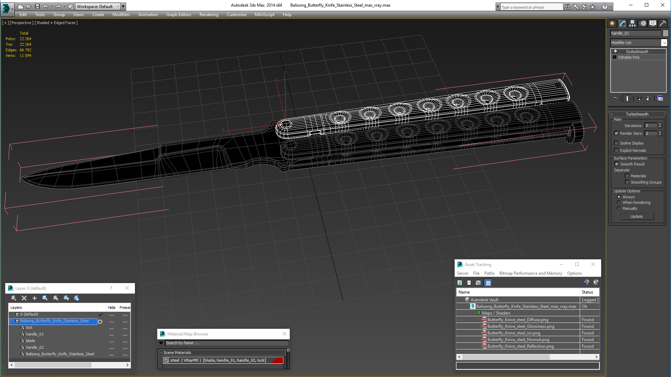Open the Hierarchy command panel tab

pos(633,23)
